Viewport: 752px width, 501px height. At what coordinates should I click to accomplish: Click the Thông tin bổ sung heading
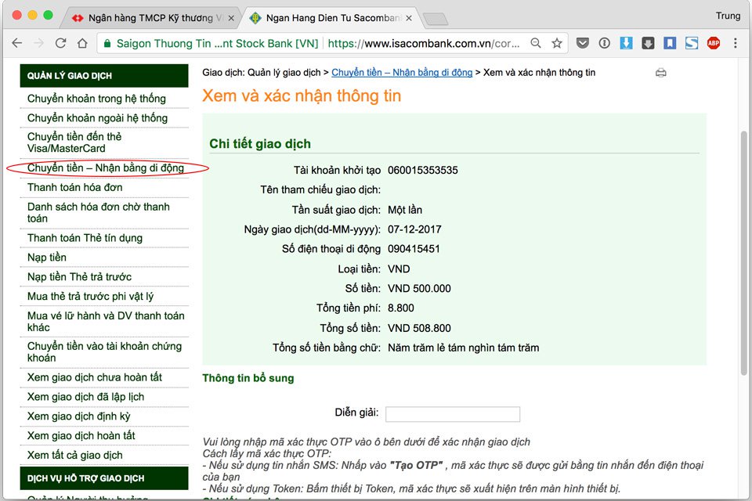click(248, 378)
